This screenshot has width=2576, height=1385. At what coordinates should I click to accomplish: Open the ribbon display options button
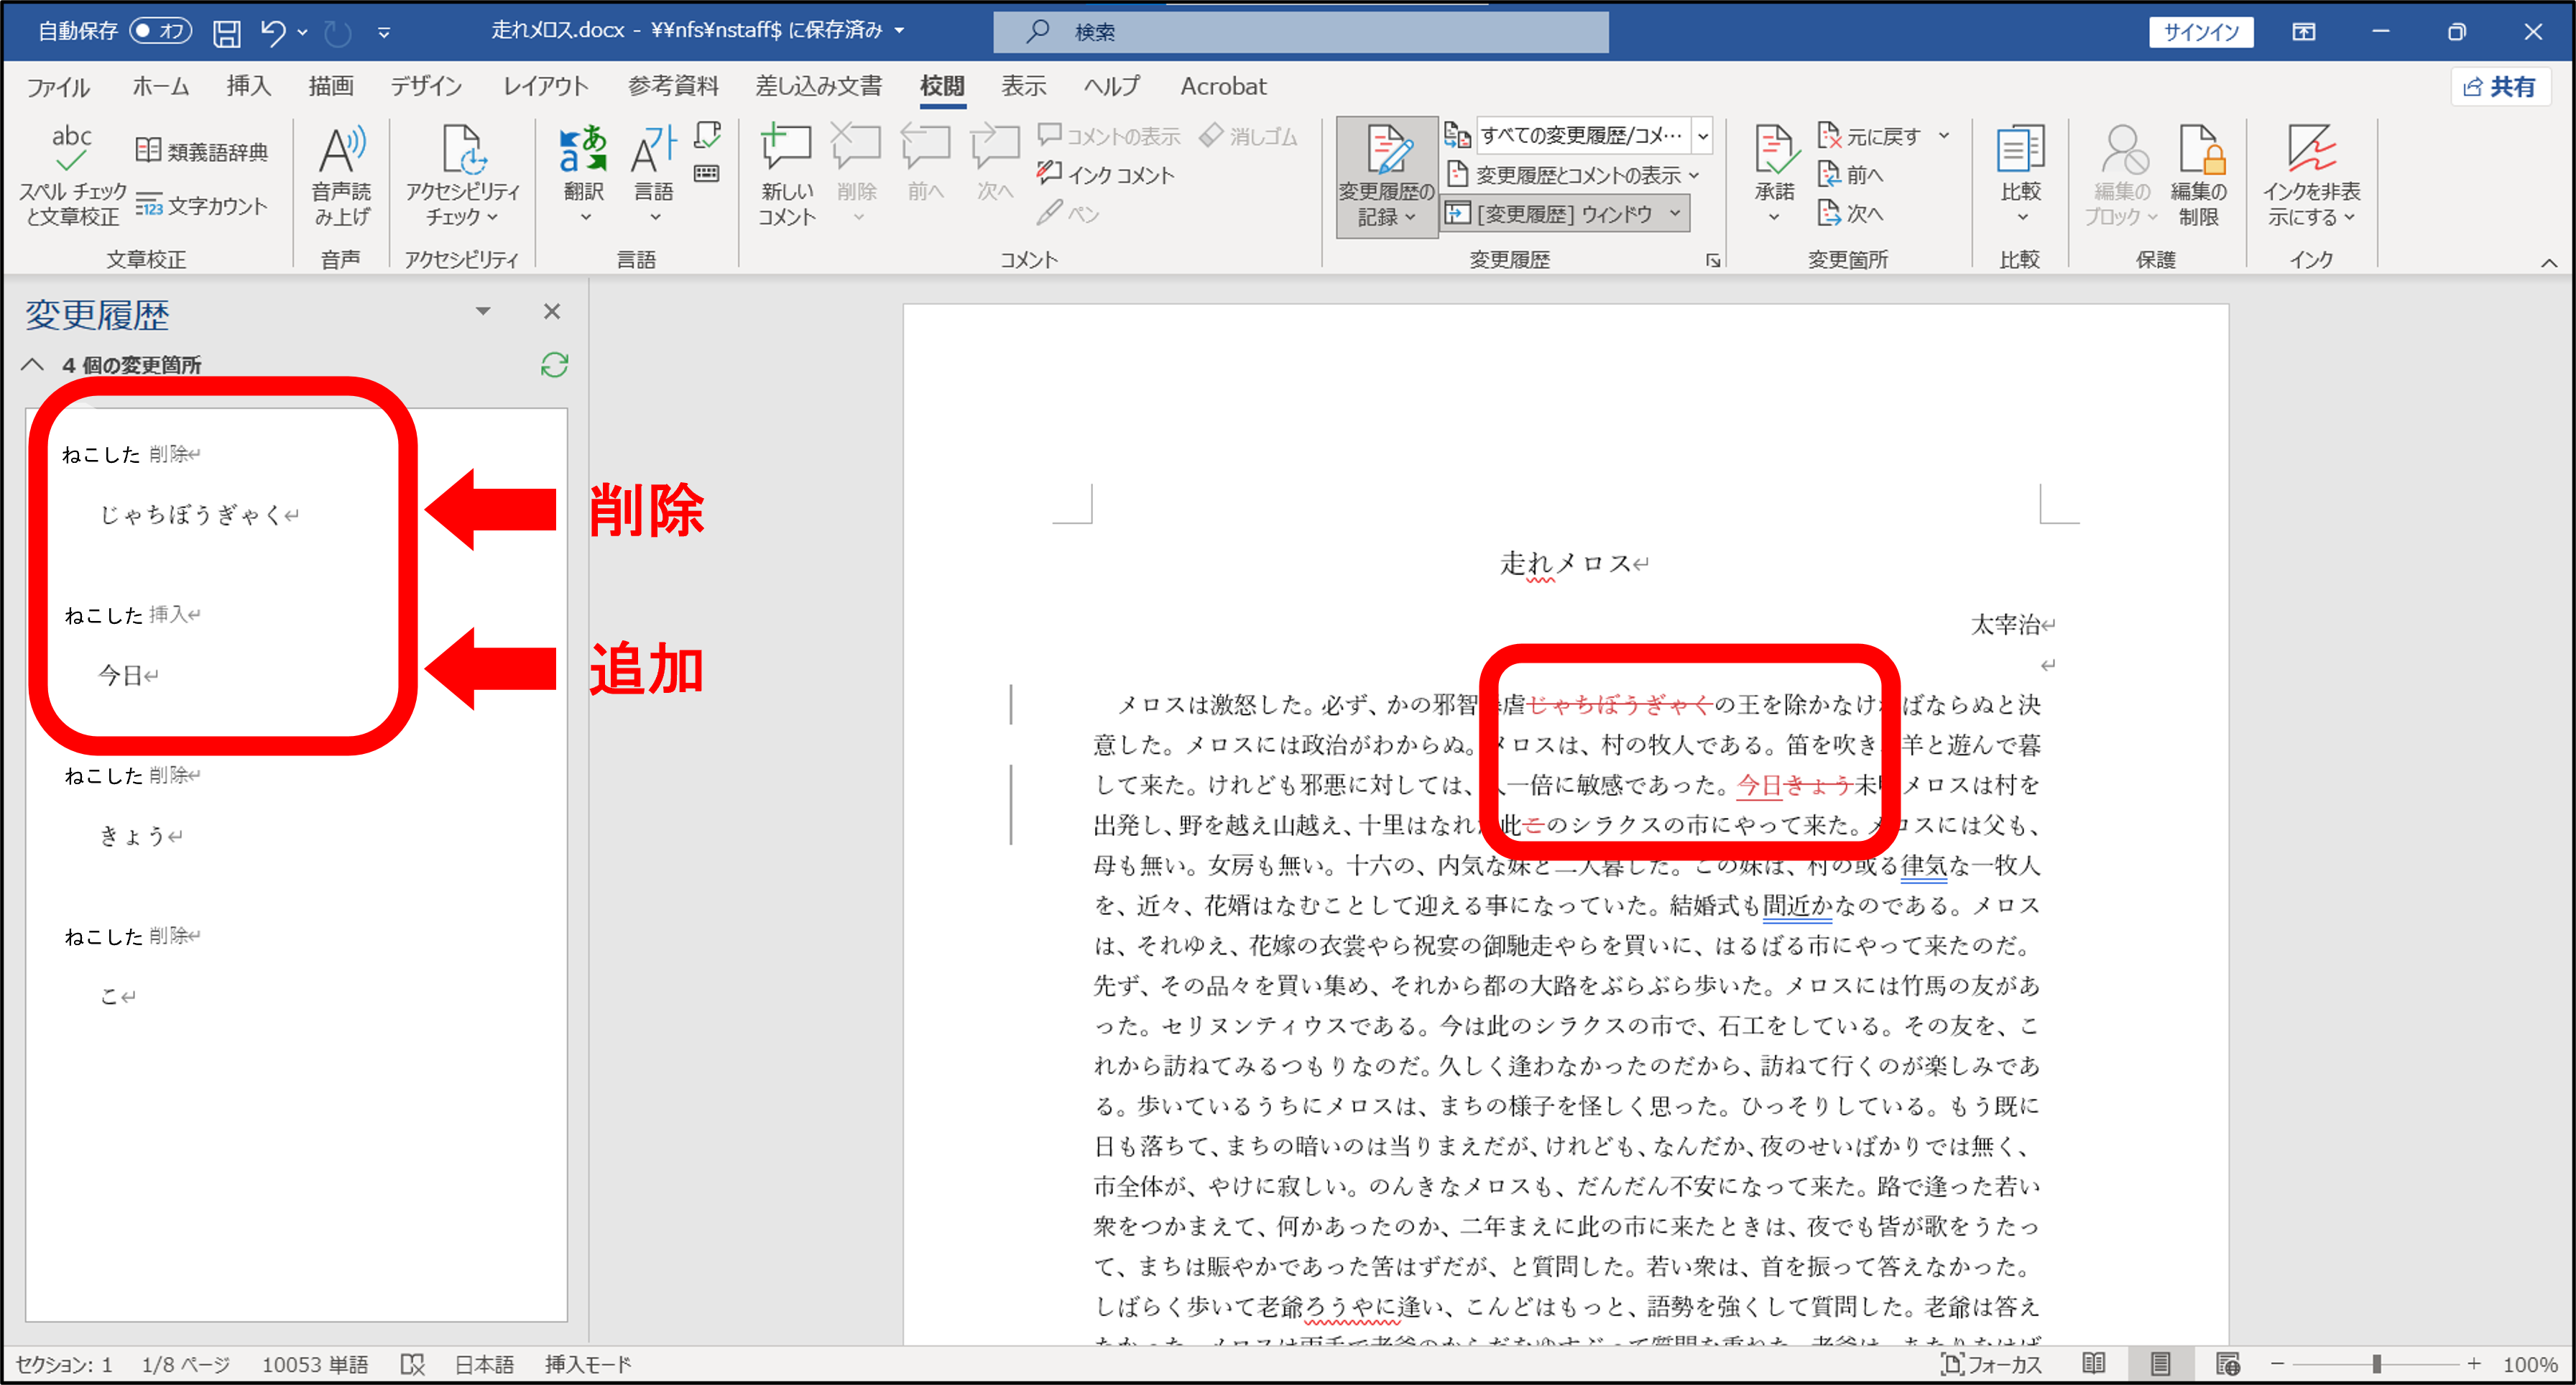pyautogui.click(x=2304, y=32)
